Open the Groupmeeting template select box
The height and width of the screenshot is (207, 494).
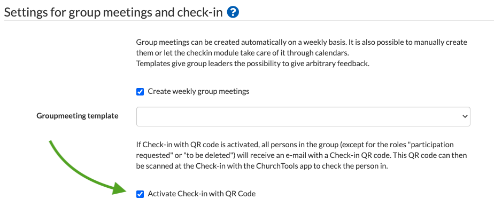point(303,116)
